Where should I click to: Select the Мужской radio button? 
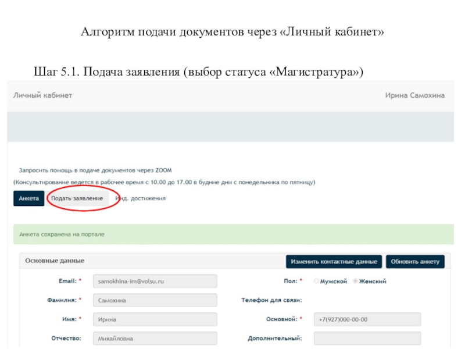tap(316, 281)
